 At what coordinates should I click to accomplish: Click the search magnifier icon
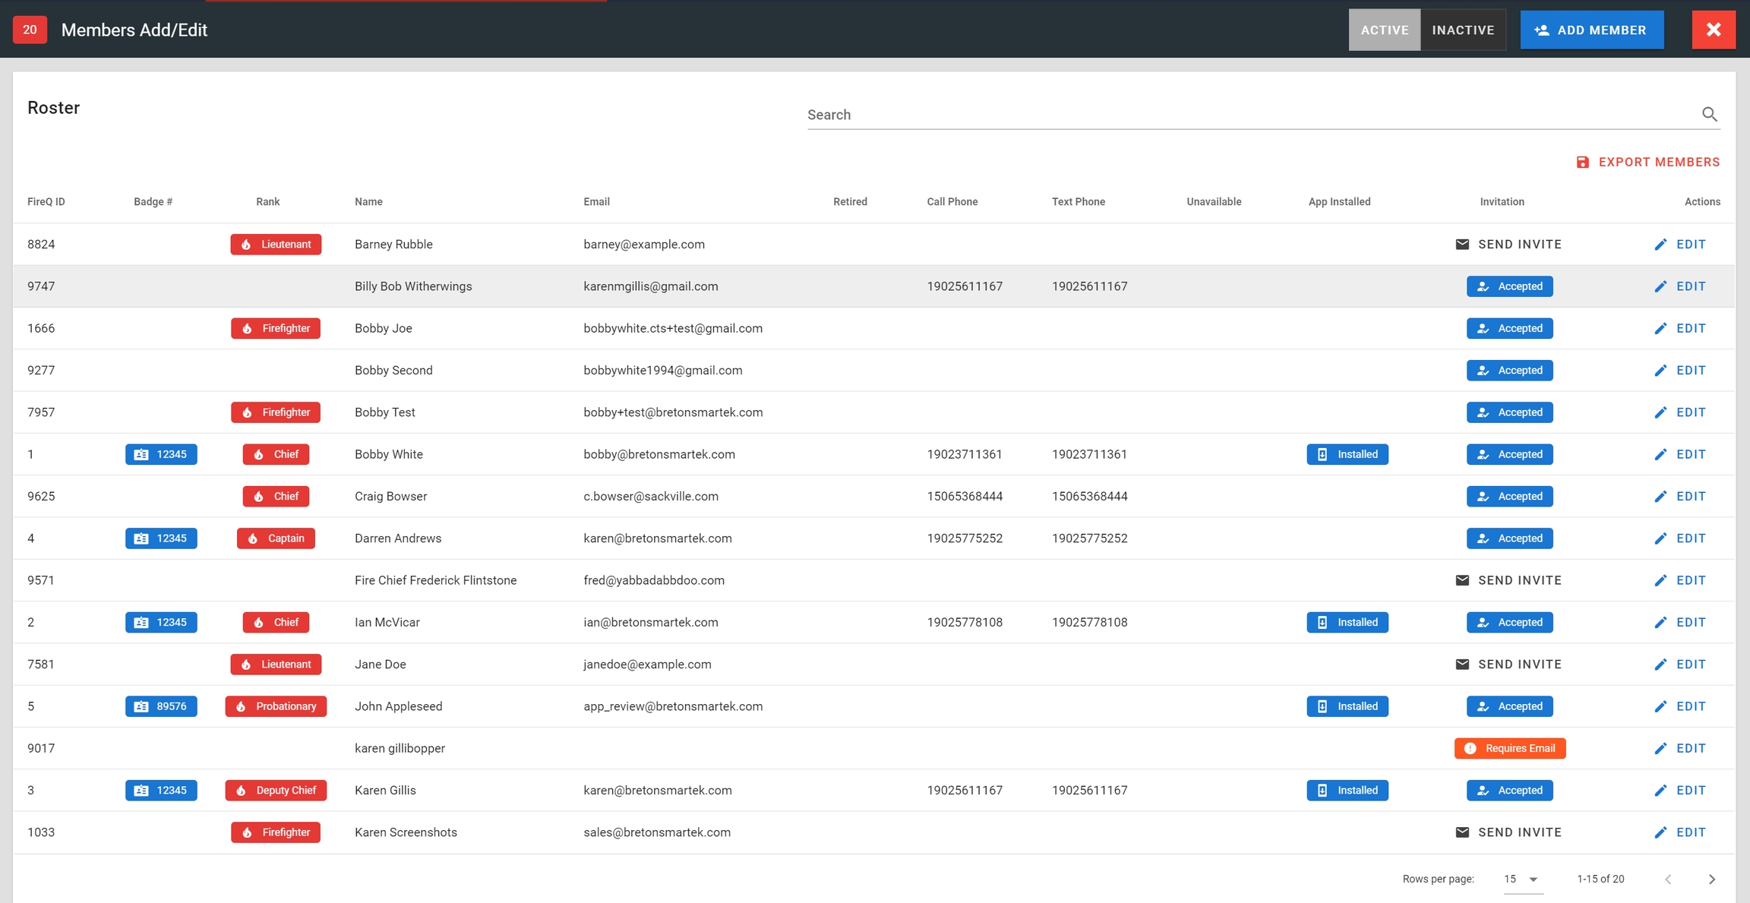click(1709, 114)
